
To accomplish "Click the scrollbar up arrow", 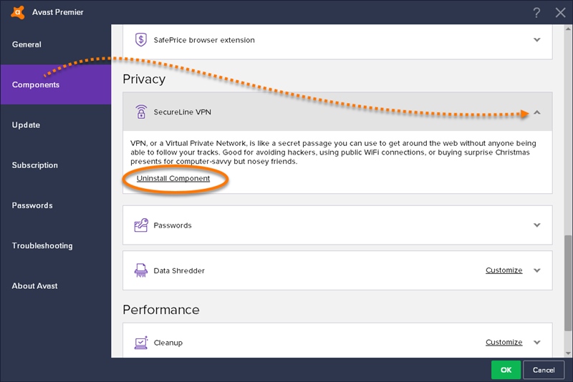I will tap(568, 29).
